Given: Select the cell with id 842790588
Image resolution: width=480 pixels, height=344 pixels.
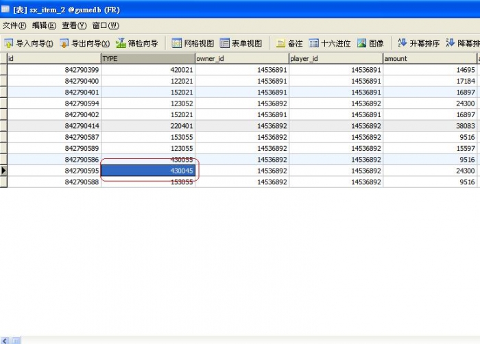Looking at the screenshot, I should tap(54, 182).
